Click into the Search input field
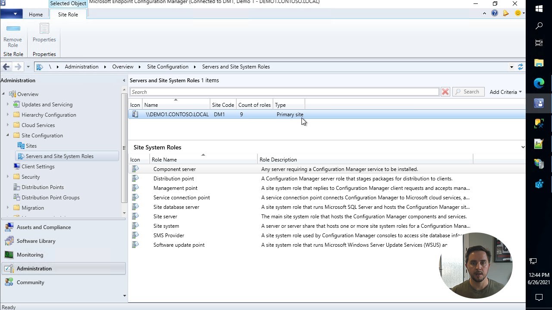The width and height of the screenshot is (552, 310). click(284, 92)
